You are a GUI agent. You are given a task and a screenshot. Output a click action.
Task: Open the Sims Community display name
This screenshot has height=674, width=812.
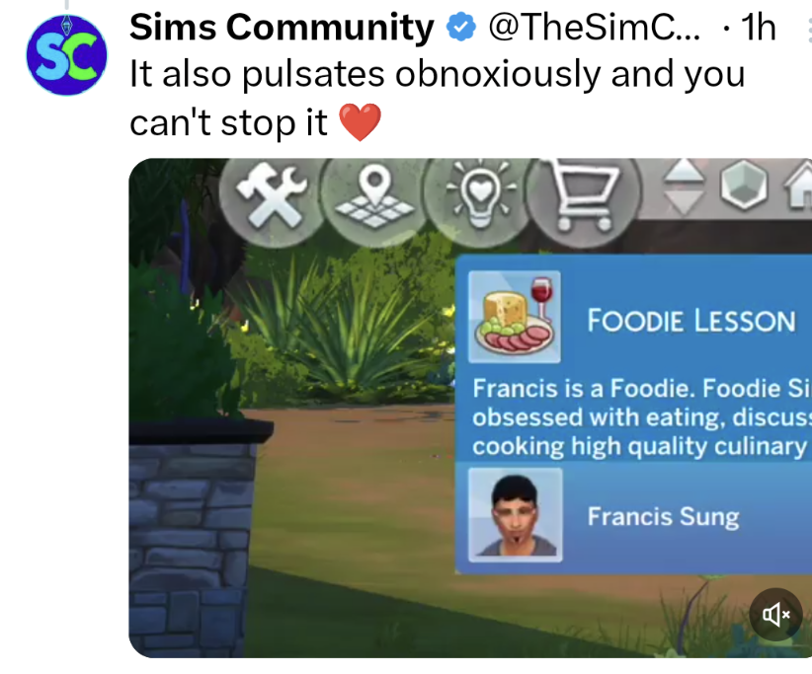point(282,27)
